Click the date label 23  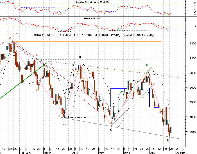click(39, 149)
